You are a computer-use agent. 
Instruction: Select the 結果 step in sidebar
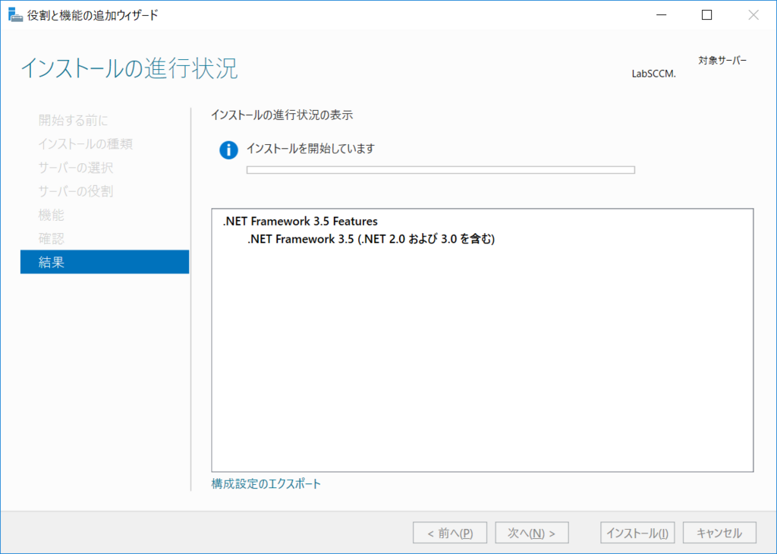(x=105, y=262)
